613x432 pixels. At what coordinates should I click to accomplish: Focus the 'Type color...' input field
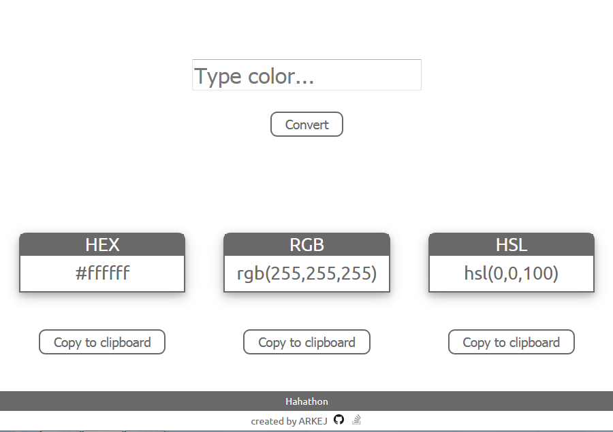(x=306, y=75)
